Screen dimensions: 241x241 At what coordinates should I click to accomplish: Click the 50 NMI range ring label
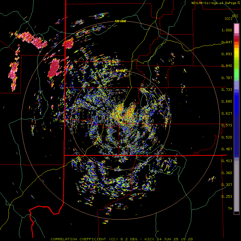[x=120, y=71]
